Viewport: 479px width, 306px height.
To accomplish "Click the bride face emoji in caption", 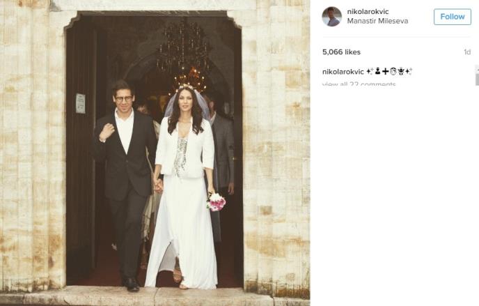I will click(x=393, y=72).
